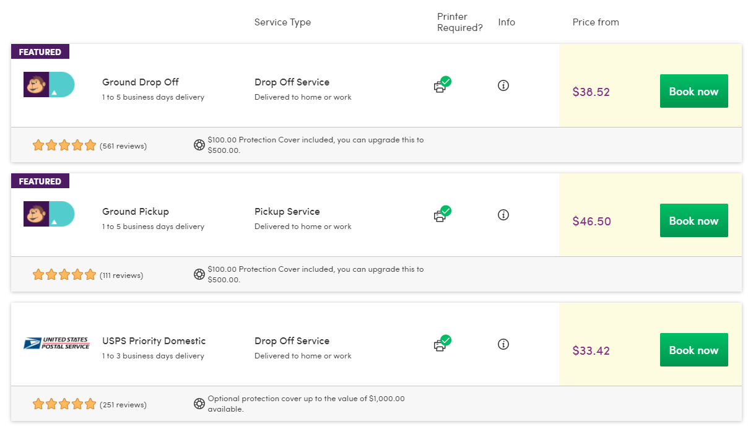Click protection cover icon in Ground Pickup row

199,275
